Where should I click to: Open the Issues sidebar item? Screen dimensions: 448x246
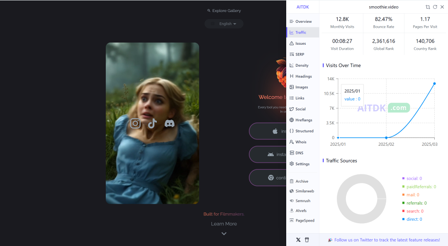[302, 43]
